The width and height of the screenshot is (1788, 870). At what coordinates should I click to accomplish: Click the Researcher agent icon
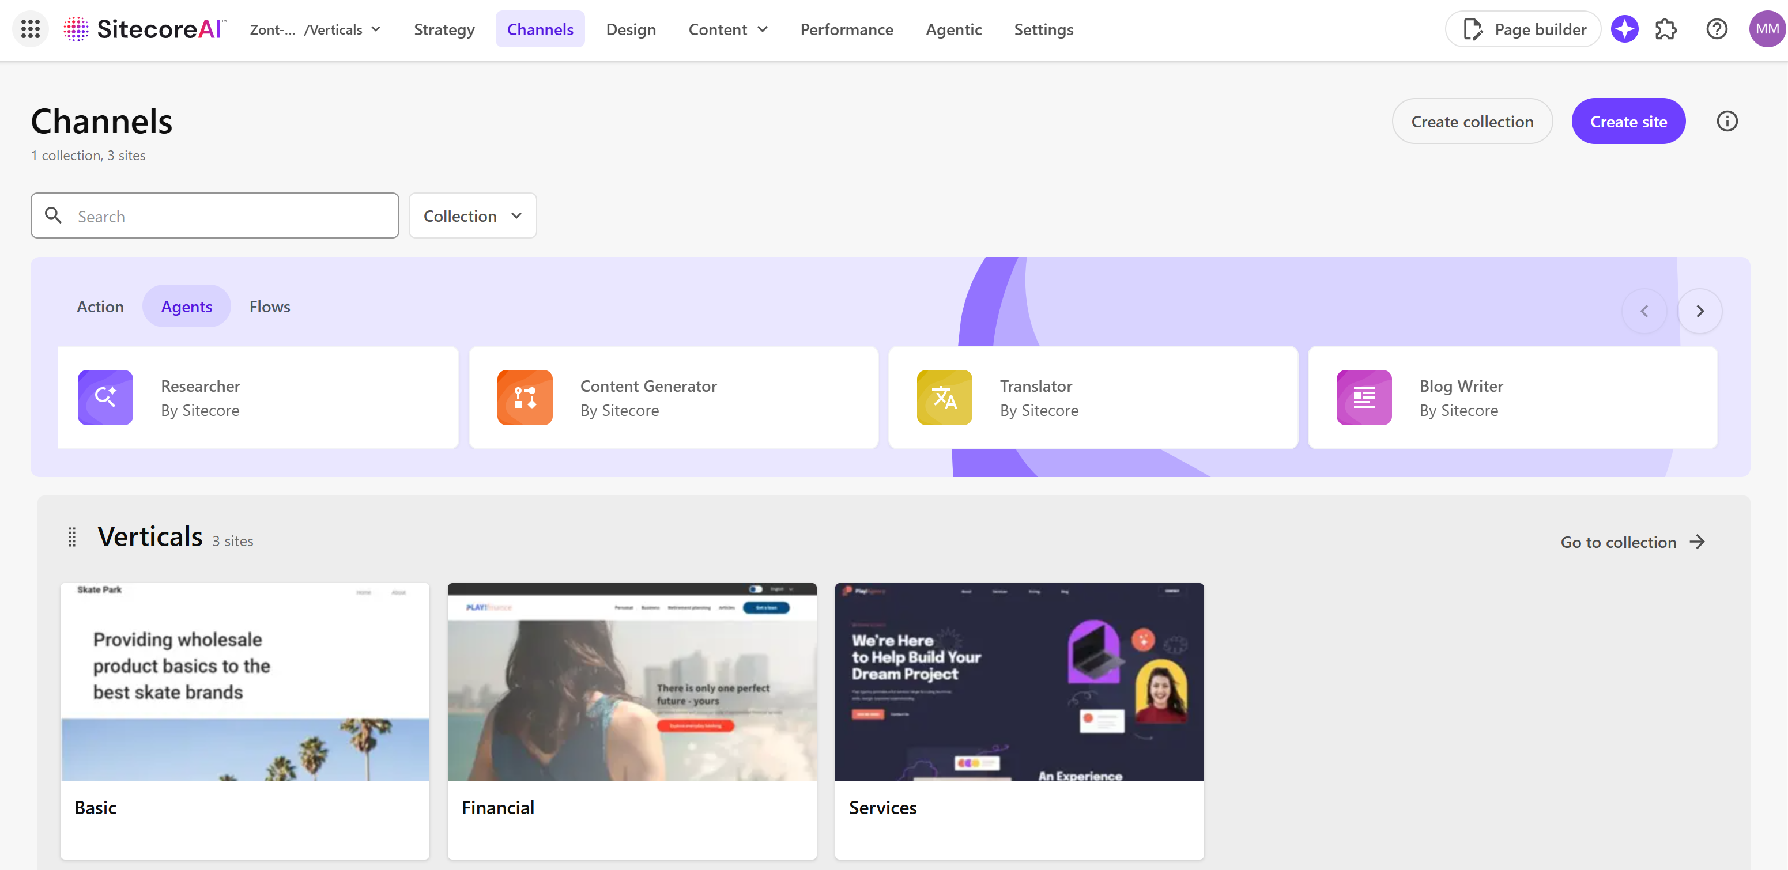point(105,398)
